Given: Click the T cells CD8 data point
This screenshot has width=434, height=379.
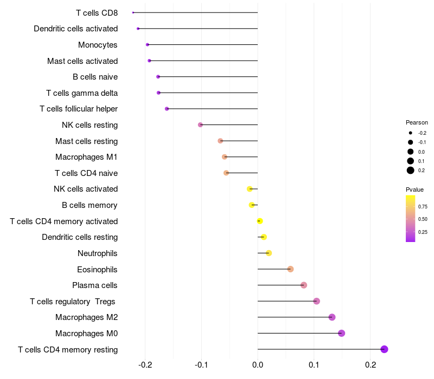Looking at the screenshot, I should coord(133,12).
